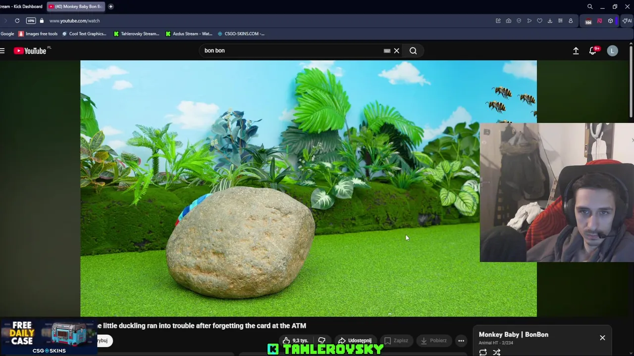Clear the 'bon bon' search text

coord(397,50)
